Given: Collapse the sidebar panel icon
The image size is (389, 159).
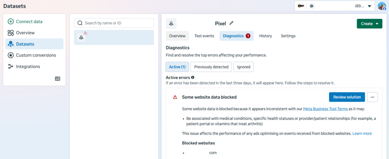Looking at the screenshot, I should [58, 79].
